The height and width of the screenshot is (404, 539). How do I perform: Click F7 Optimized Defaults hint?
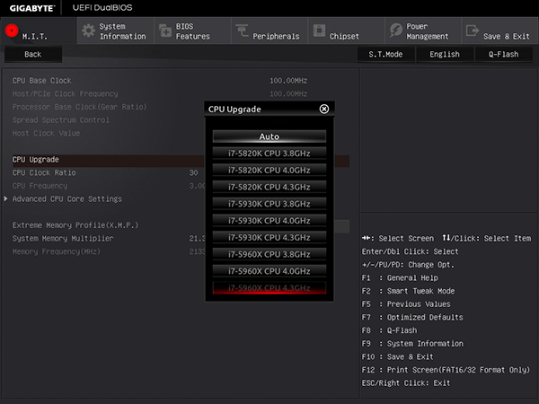click(412, 317)
